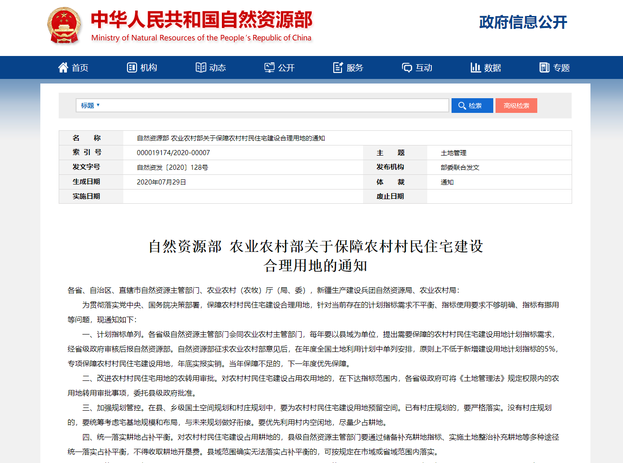623x463 pixels.
Task: Click the national emblem logo
Action: click(x=64, y=25)
